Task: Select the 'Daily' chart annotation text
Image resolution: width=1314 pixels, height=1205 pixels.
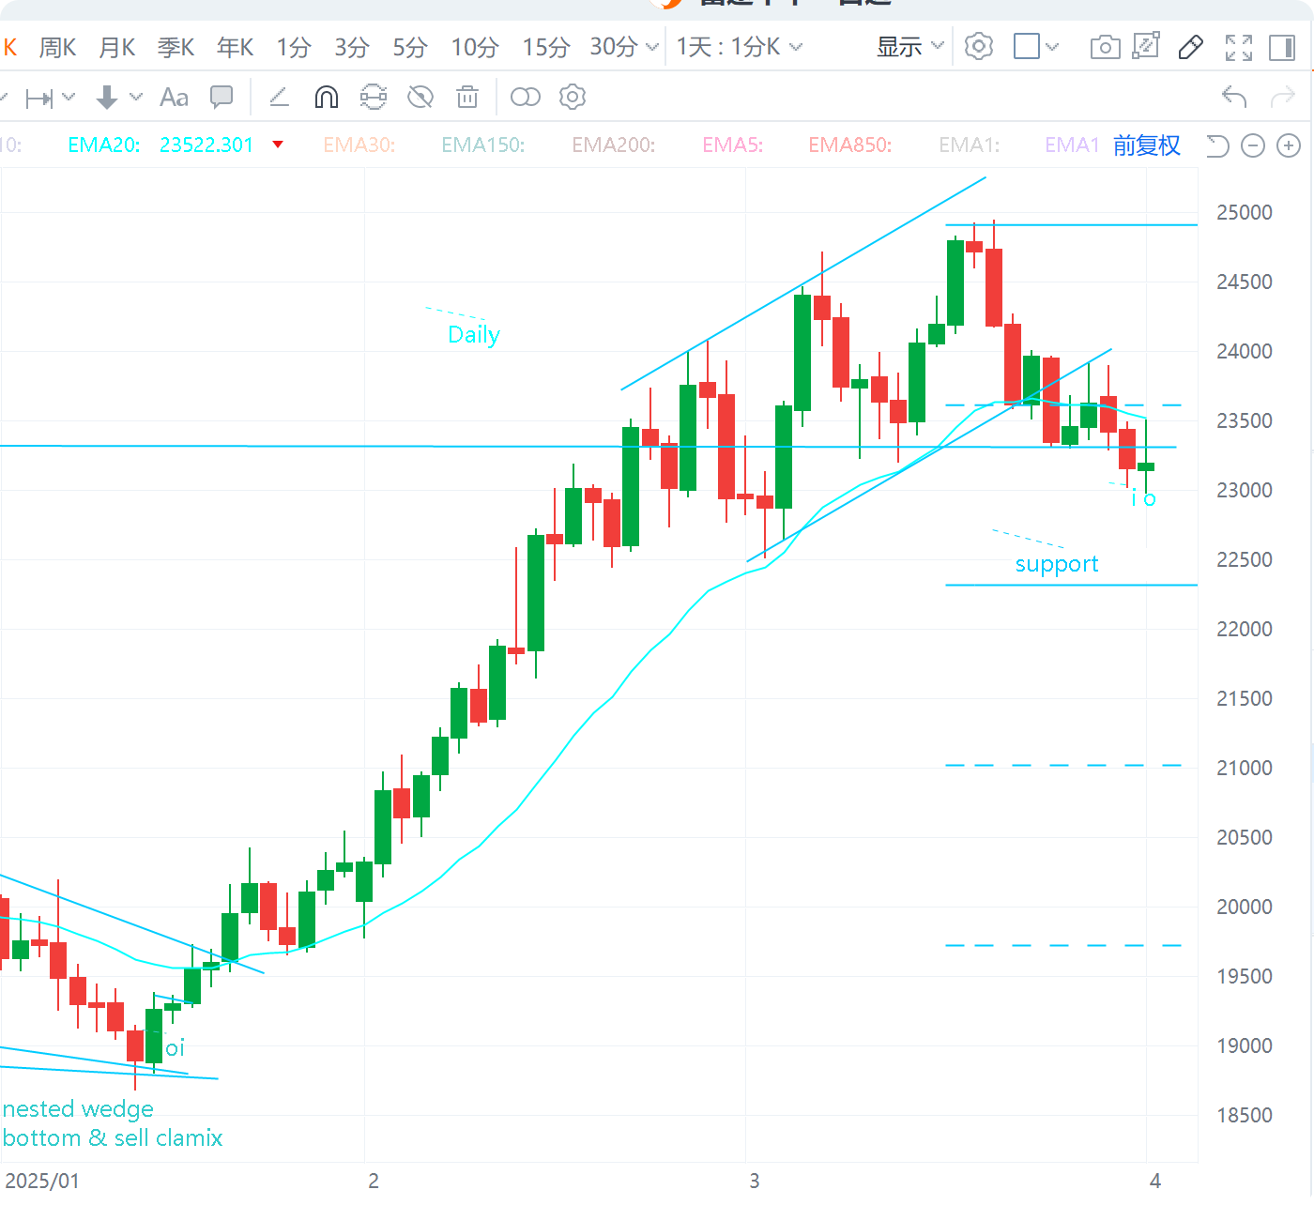Action: pyautogui.click(x=474, y=335)
